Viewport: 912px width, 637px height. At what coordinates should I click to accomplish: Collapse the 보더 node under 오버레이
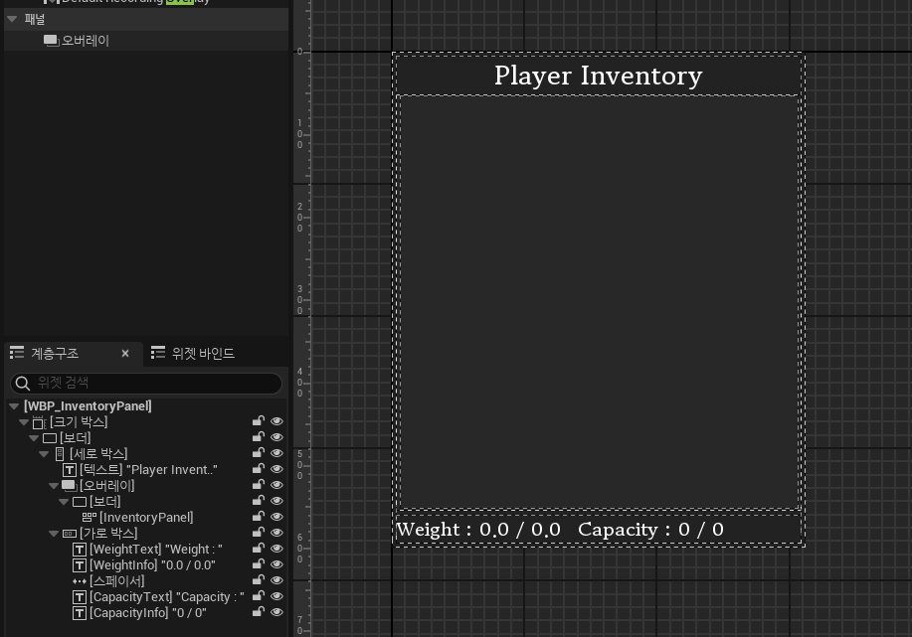[x=64, y=502]
